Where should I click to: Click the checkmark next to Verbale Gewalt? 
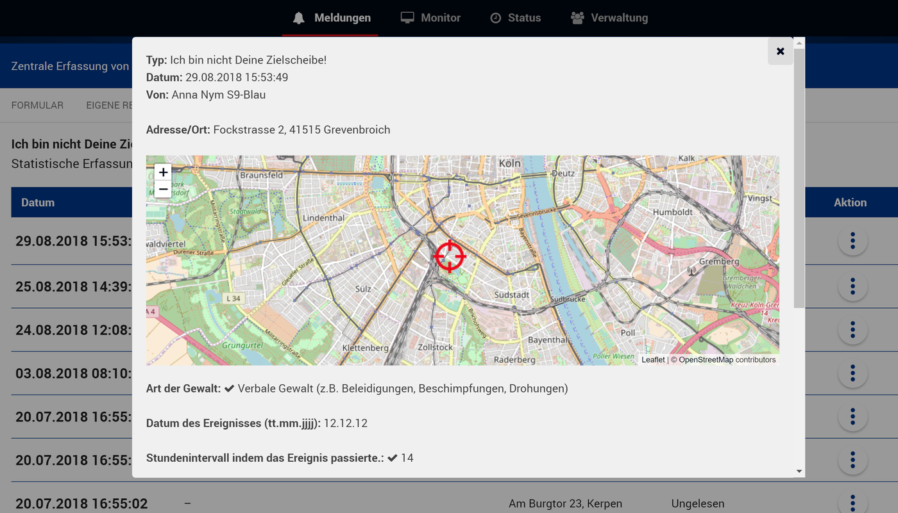pos(228,387)
